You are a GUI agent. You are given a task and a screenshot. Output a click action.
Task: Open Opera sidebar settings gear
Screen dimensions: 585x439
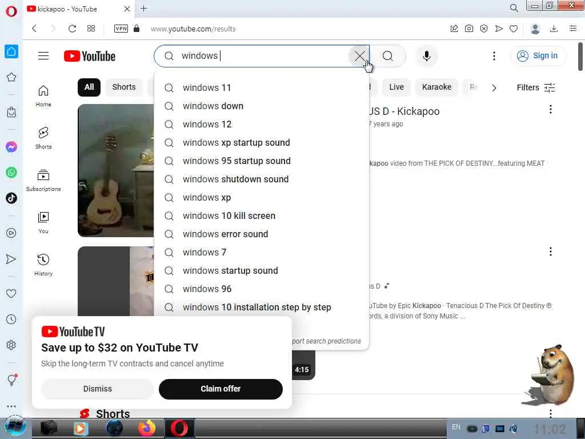(x=11, y=345)
